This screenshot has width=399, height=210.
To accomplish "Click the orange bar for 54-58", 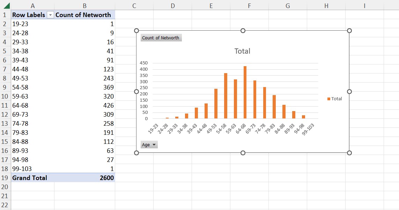I will (x=226, y=96).
